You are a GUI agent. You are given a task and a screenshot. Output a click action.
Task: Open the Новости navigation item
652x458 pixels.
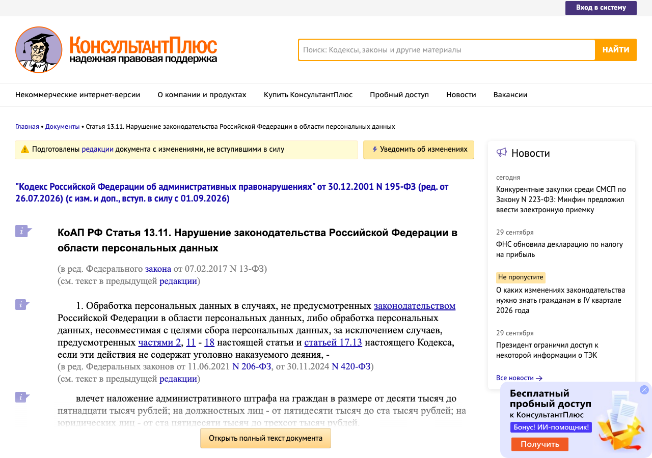pos(461,95)
